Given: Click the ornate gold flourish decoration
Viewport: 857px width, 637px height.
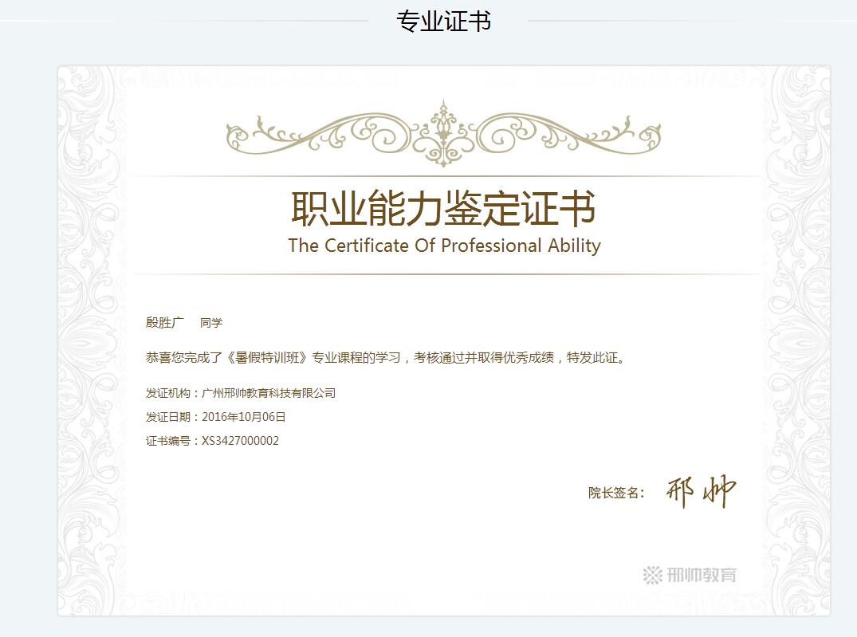Looking at the screenshot, I should pos(443,133).
